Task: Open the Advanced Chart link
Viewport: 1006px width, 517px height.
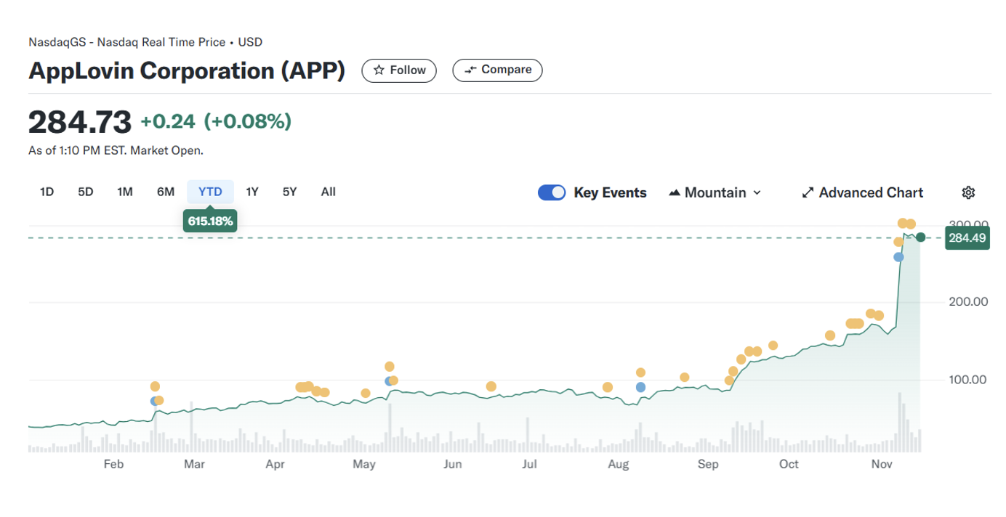Action: [x=862, y=192]
